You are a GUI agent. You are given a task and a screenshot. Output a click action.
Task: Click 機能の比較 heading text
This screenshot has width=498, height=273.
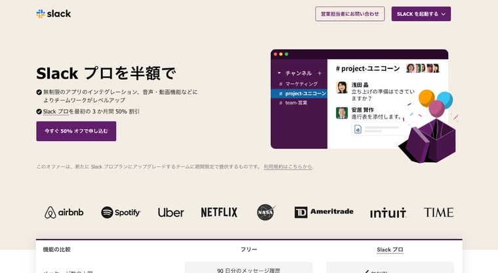57,250
